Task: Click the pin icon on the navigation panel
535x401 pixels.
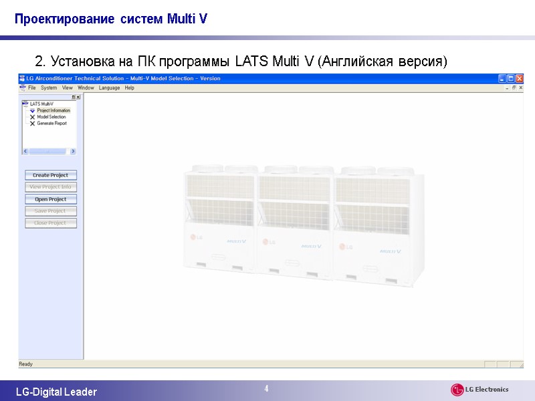Action: point(73,97)
